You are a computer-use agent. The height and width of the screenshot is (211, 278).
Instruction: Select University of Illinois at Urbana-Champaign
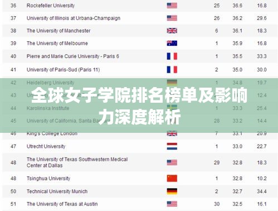(x=74, y=18)
